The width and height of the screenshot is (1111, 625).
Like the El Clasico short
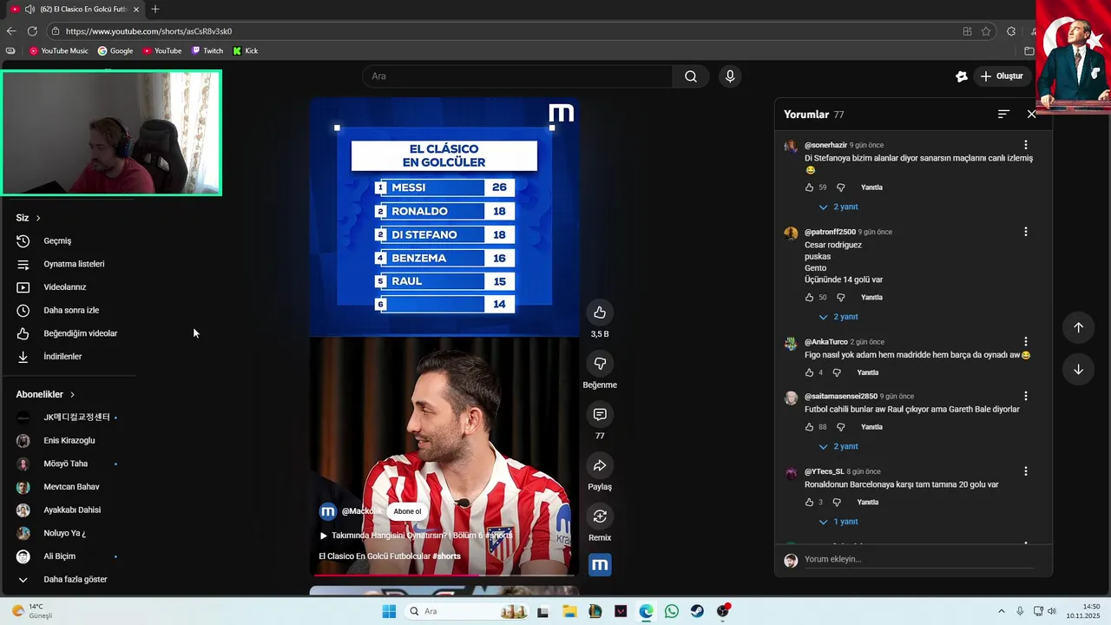point(599,312)
